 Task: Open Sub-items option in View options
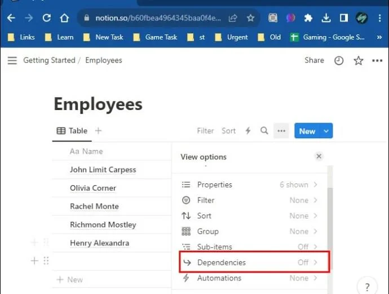(250, 247)
